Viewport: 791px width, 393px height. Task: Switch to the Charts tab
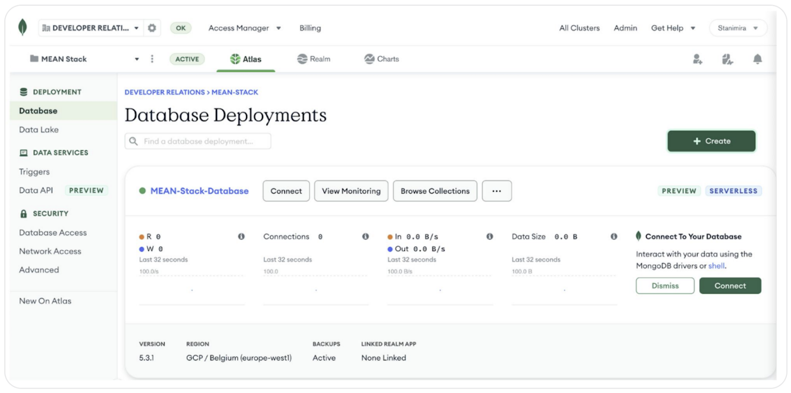[x=381, y=59]
